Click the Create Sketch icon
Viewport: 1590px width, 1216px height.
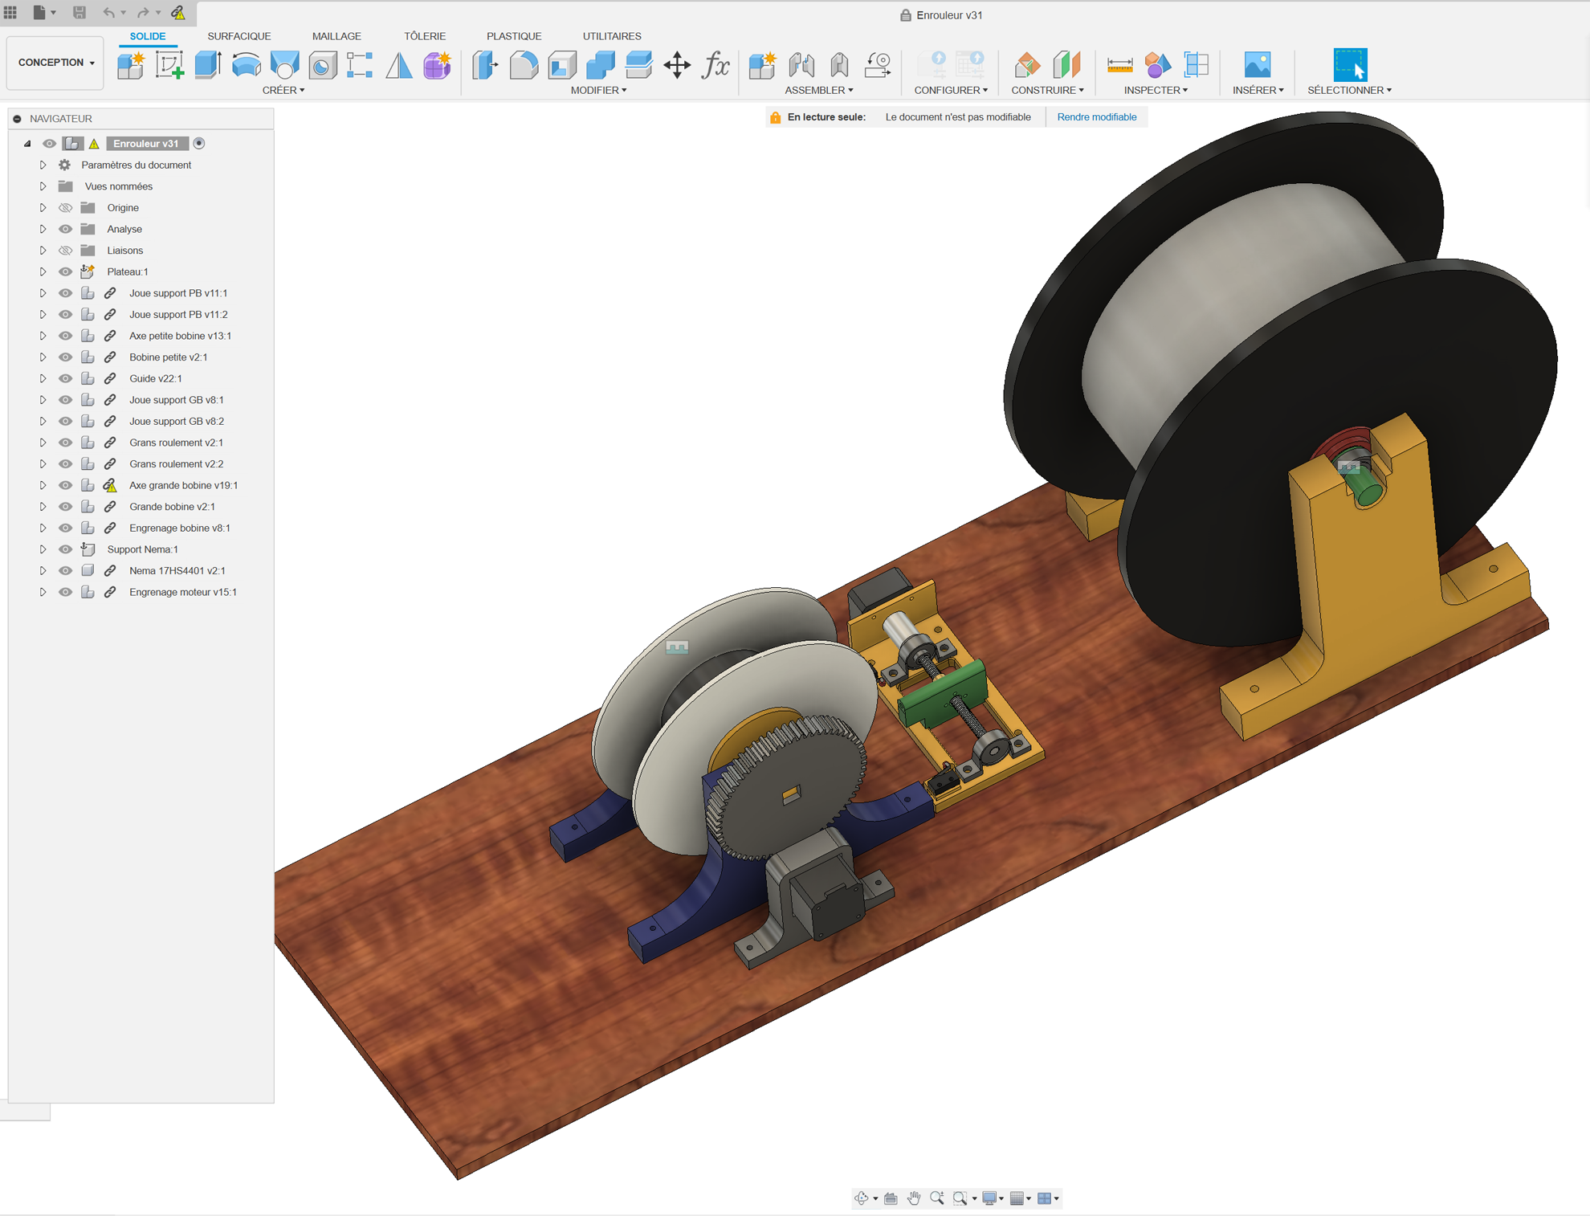[169, 65]
